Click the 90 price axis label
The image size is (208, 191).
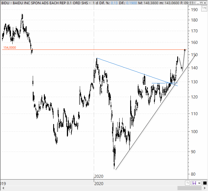coord(193,152)
